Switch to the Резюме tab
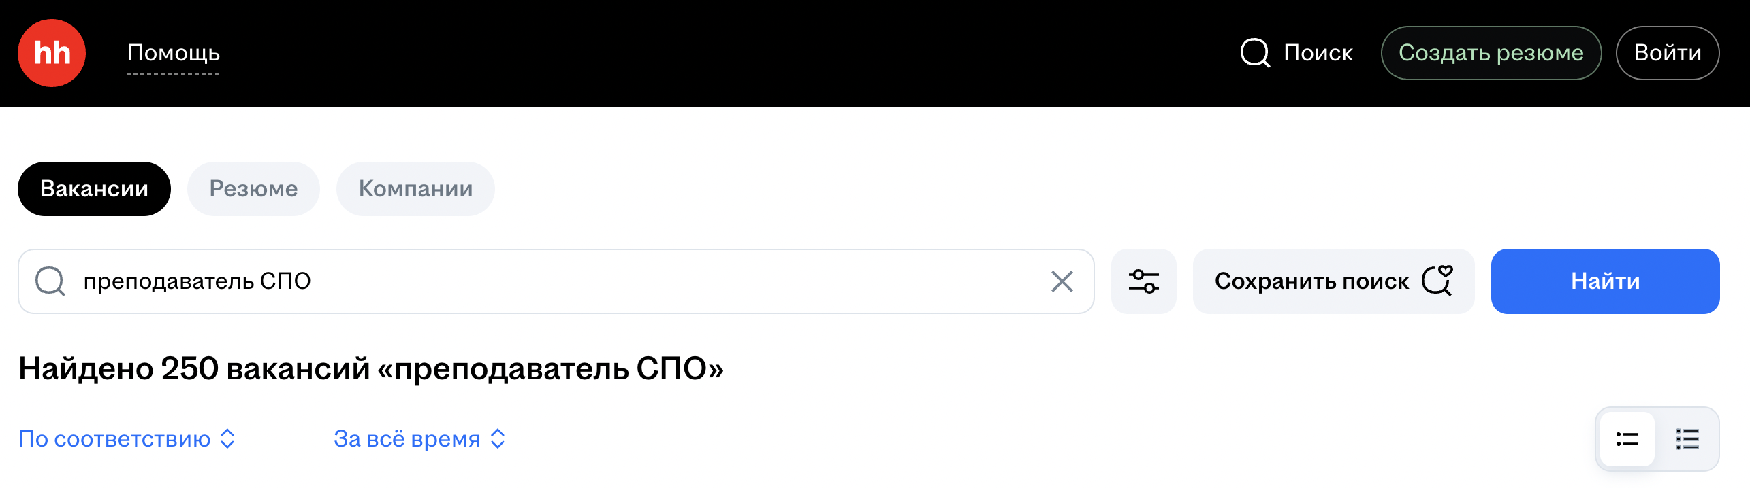 (253, 189)
